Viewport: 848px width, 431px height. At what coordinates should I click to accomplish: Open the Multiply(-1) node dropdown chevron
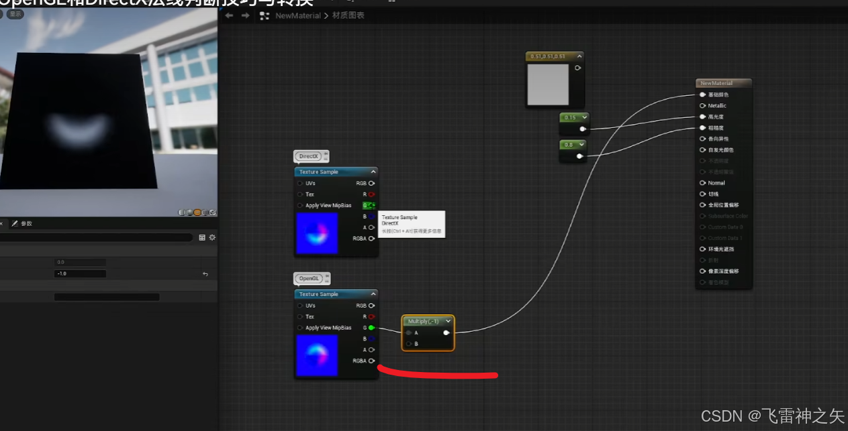tap(448, 321)
